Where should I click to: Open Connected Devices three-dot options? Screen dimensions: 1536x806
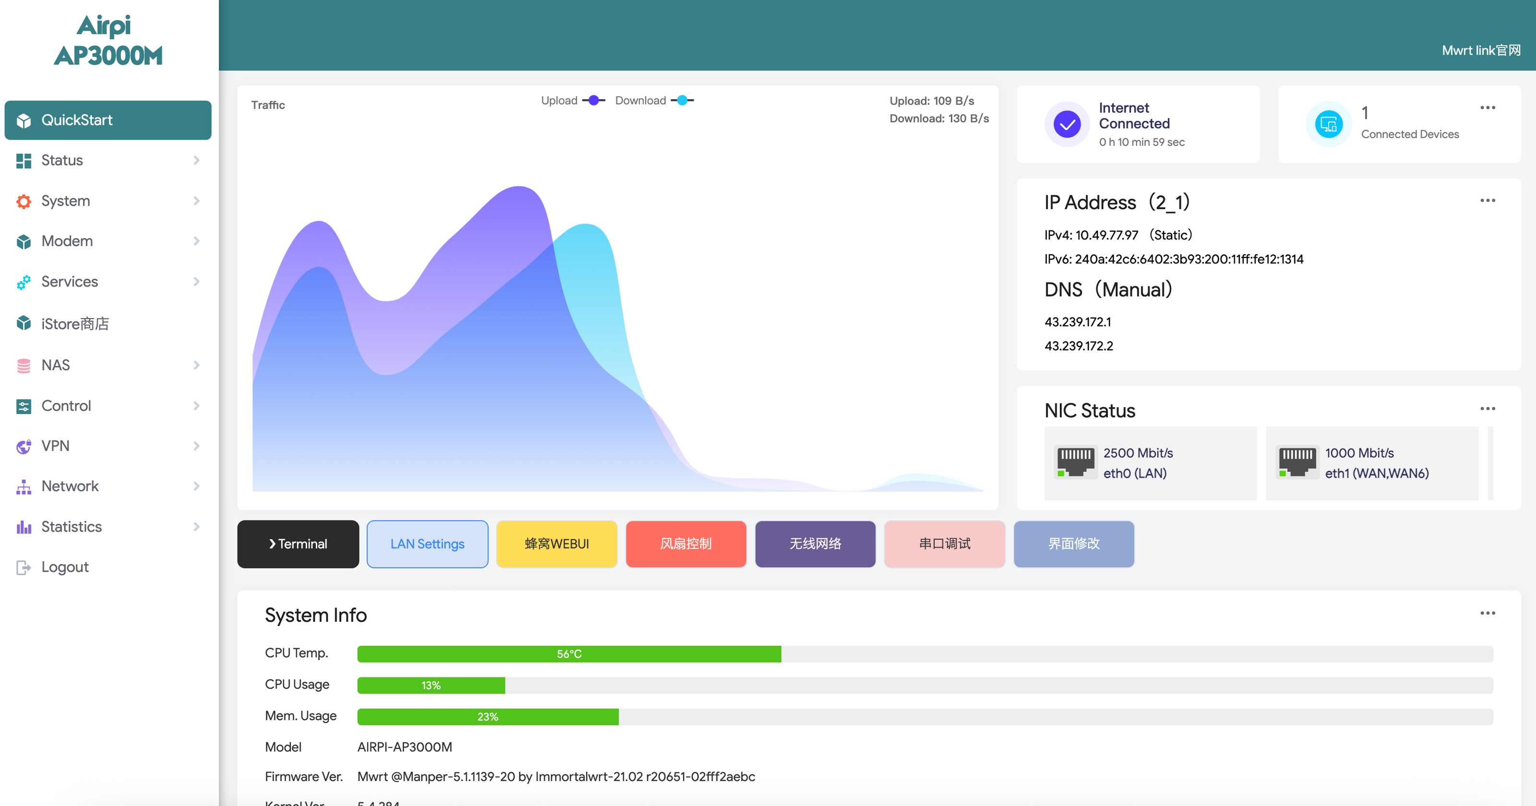(1487, 107)
